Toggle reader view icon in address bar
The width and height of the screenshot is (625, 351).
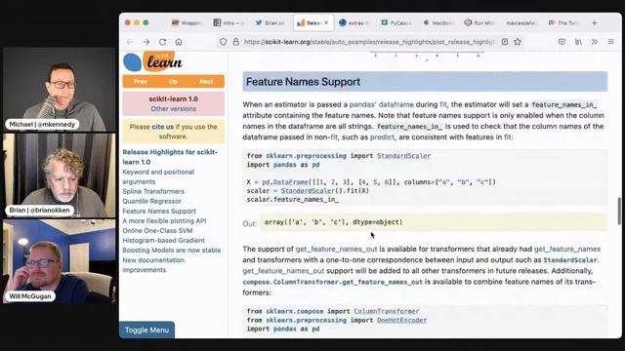point(505,42)
